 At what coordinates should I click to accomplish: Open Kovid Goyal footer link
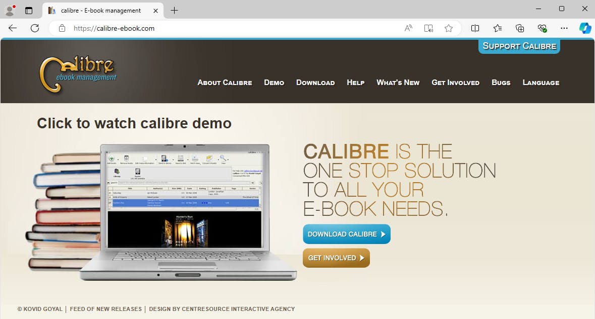pyautogui.click(x=40, y=309)
